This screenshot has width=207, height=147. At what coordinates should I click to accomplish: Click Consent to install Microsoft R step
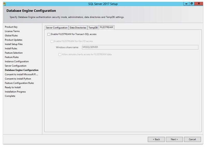[x=22, y=74]
